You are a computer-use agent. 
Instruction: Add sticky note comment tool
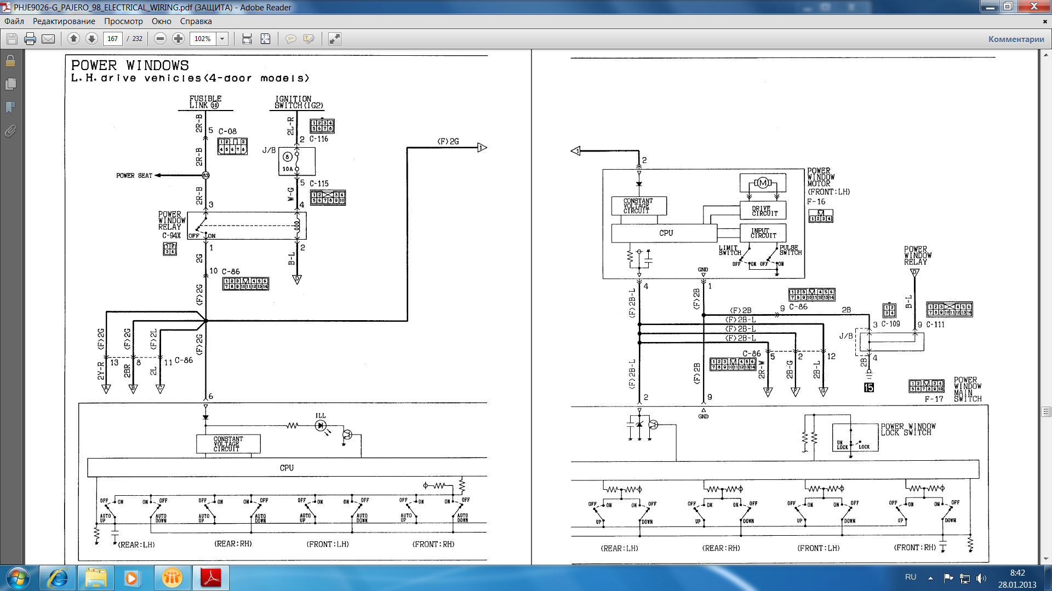290,39
